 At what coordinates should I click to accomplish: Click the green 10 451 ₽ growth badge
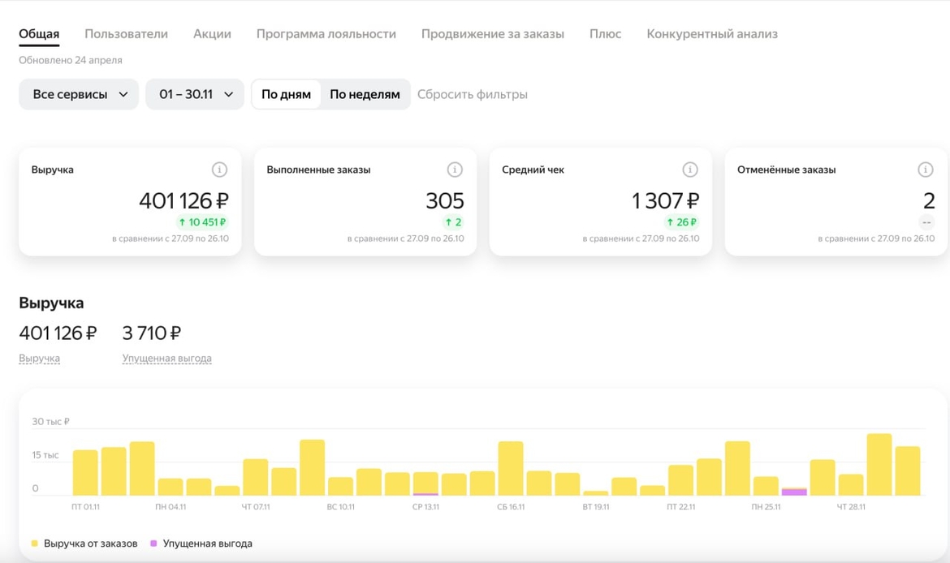tap(202, 222)
